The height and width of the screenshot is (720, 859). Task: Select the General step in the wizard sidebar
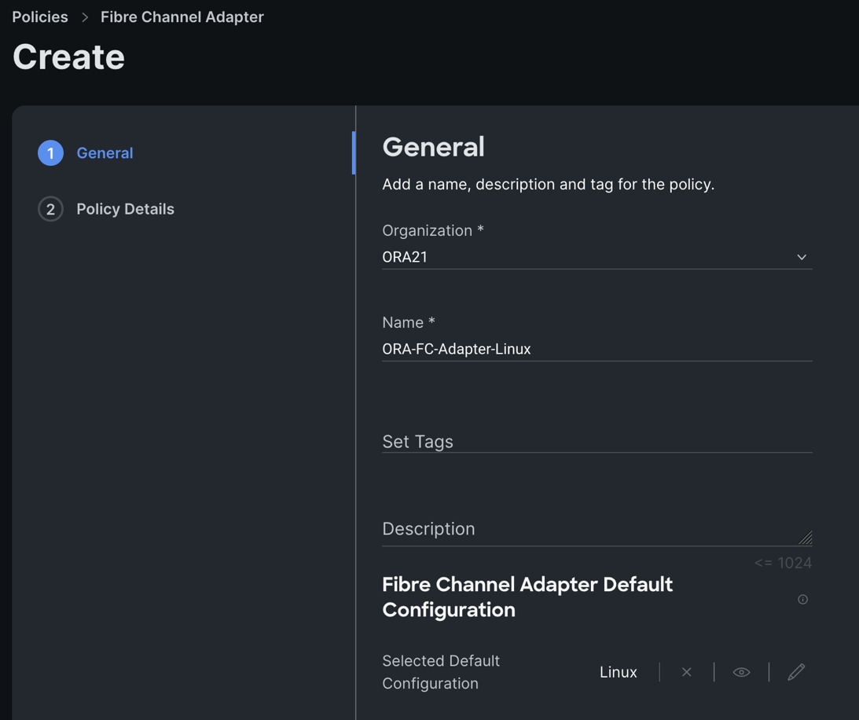click(x=105, y=153)
